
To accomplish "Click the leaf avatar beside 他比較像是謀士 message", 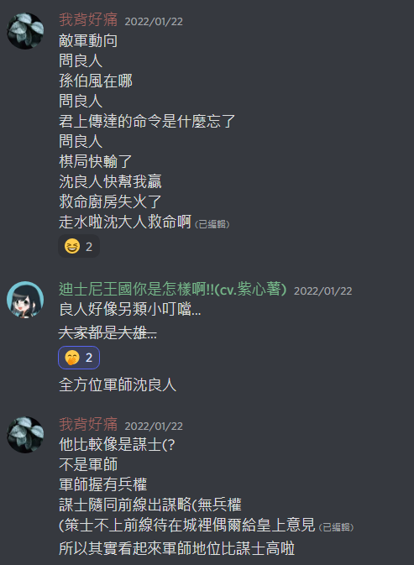I will tap(25, 435).
